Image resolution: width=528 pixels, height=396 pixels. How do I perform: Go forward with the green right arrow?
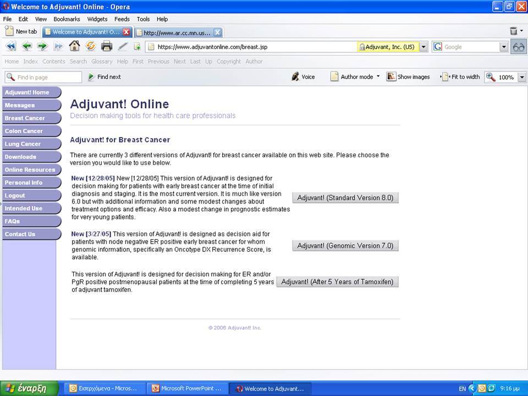click(42, 46)
